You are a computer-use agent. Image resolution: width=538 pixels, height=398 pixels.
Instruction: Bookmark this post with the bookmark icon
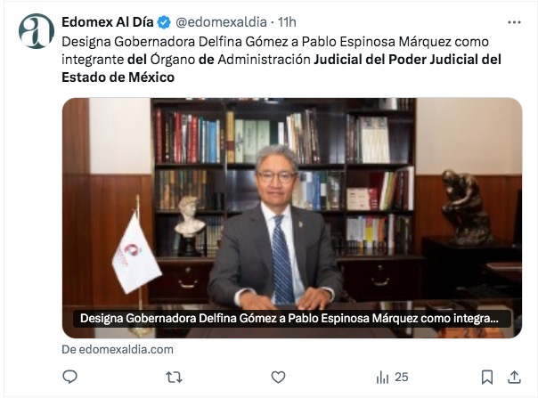487,378
